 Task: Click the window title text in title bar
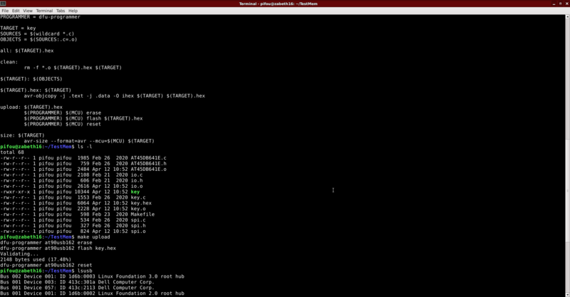coord(285,4)
